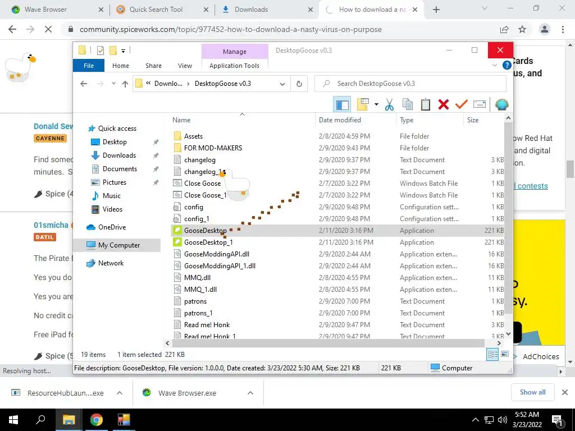Image resolution: width=575 pixels, height=431 pixels.
Task: Click the blue Help question mark icon
Action: click(507, 65)
